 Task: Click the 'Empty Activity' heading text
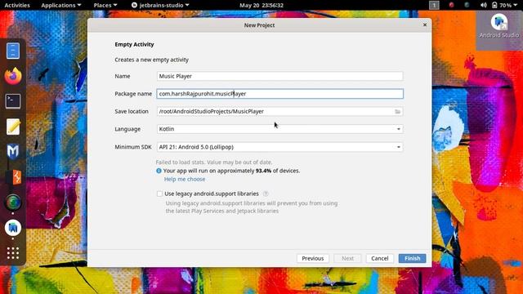(134, 44)
